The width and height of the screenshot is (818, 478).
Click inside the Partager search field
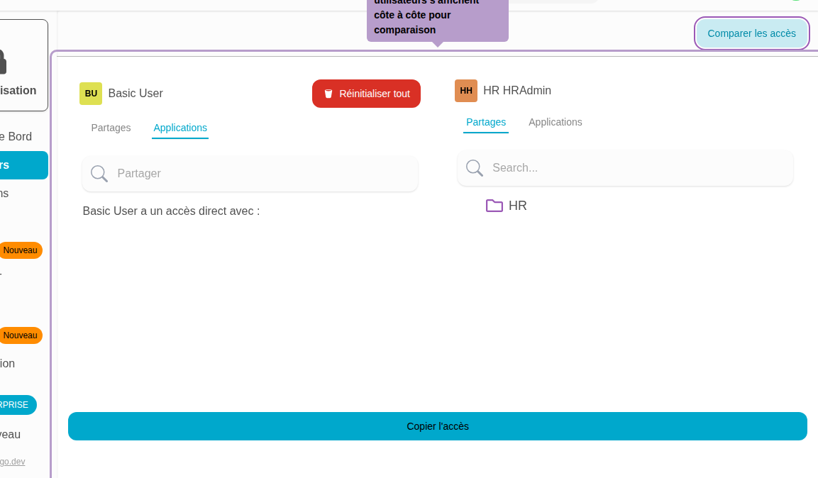[x=250, y=173]
